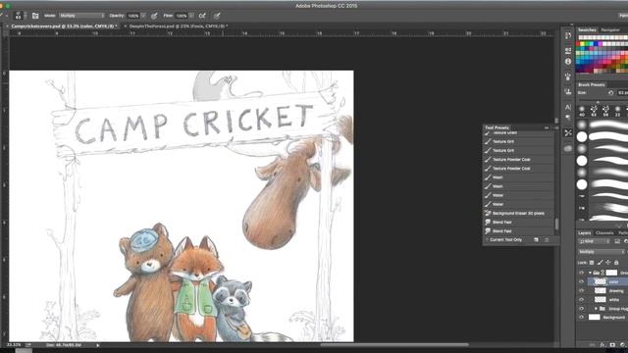This screenshot has width=628, height=353.
Task: Hide the color layer
Action: point(581,281)
